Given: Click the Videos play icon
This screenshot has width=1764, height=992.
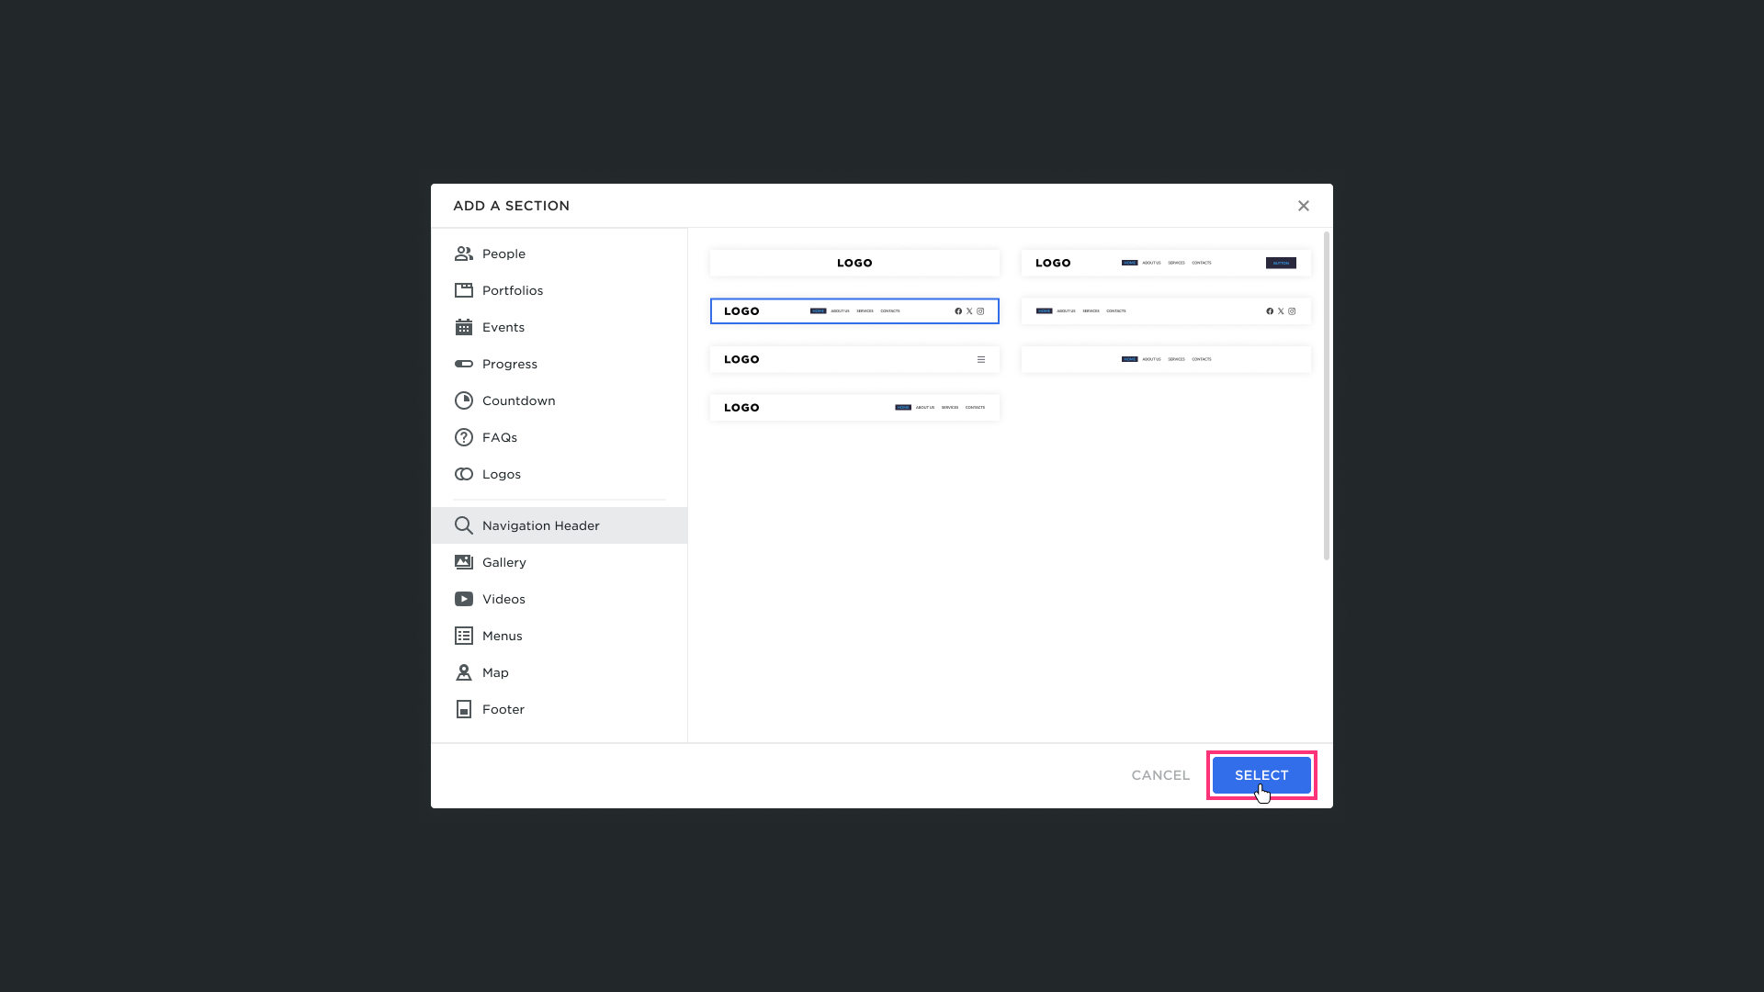Looking at the screenshot, I should click(x=463, y=599).
